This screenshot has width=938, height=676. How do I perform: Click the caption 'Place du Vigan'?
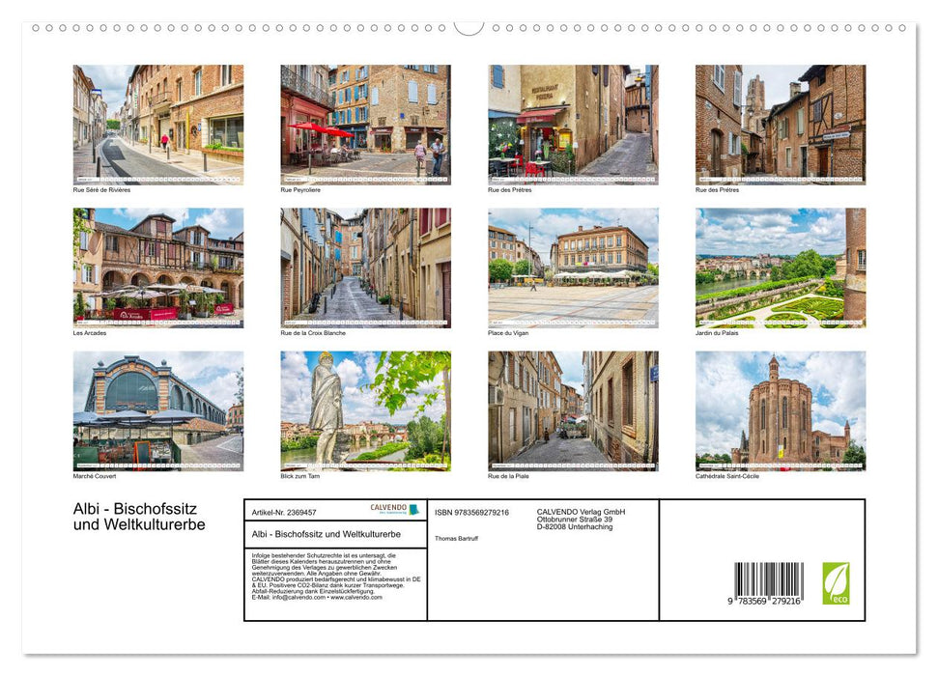coord(508,333)
